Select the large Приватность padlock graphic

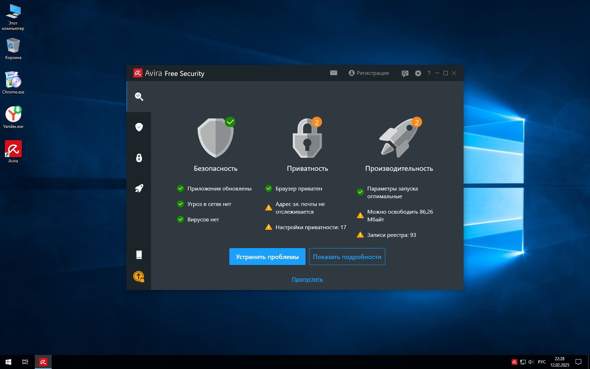click(x=307, y=138)
